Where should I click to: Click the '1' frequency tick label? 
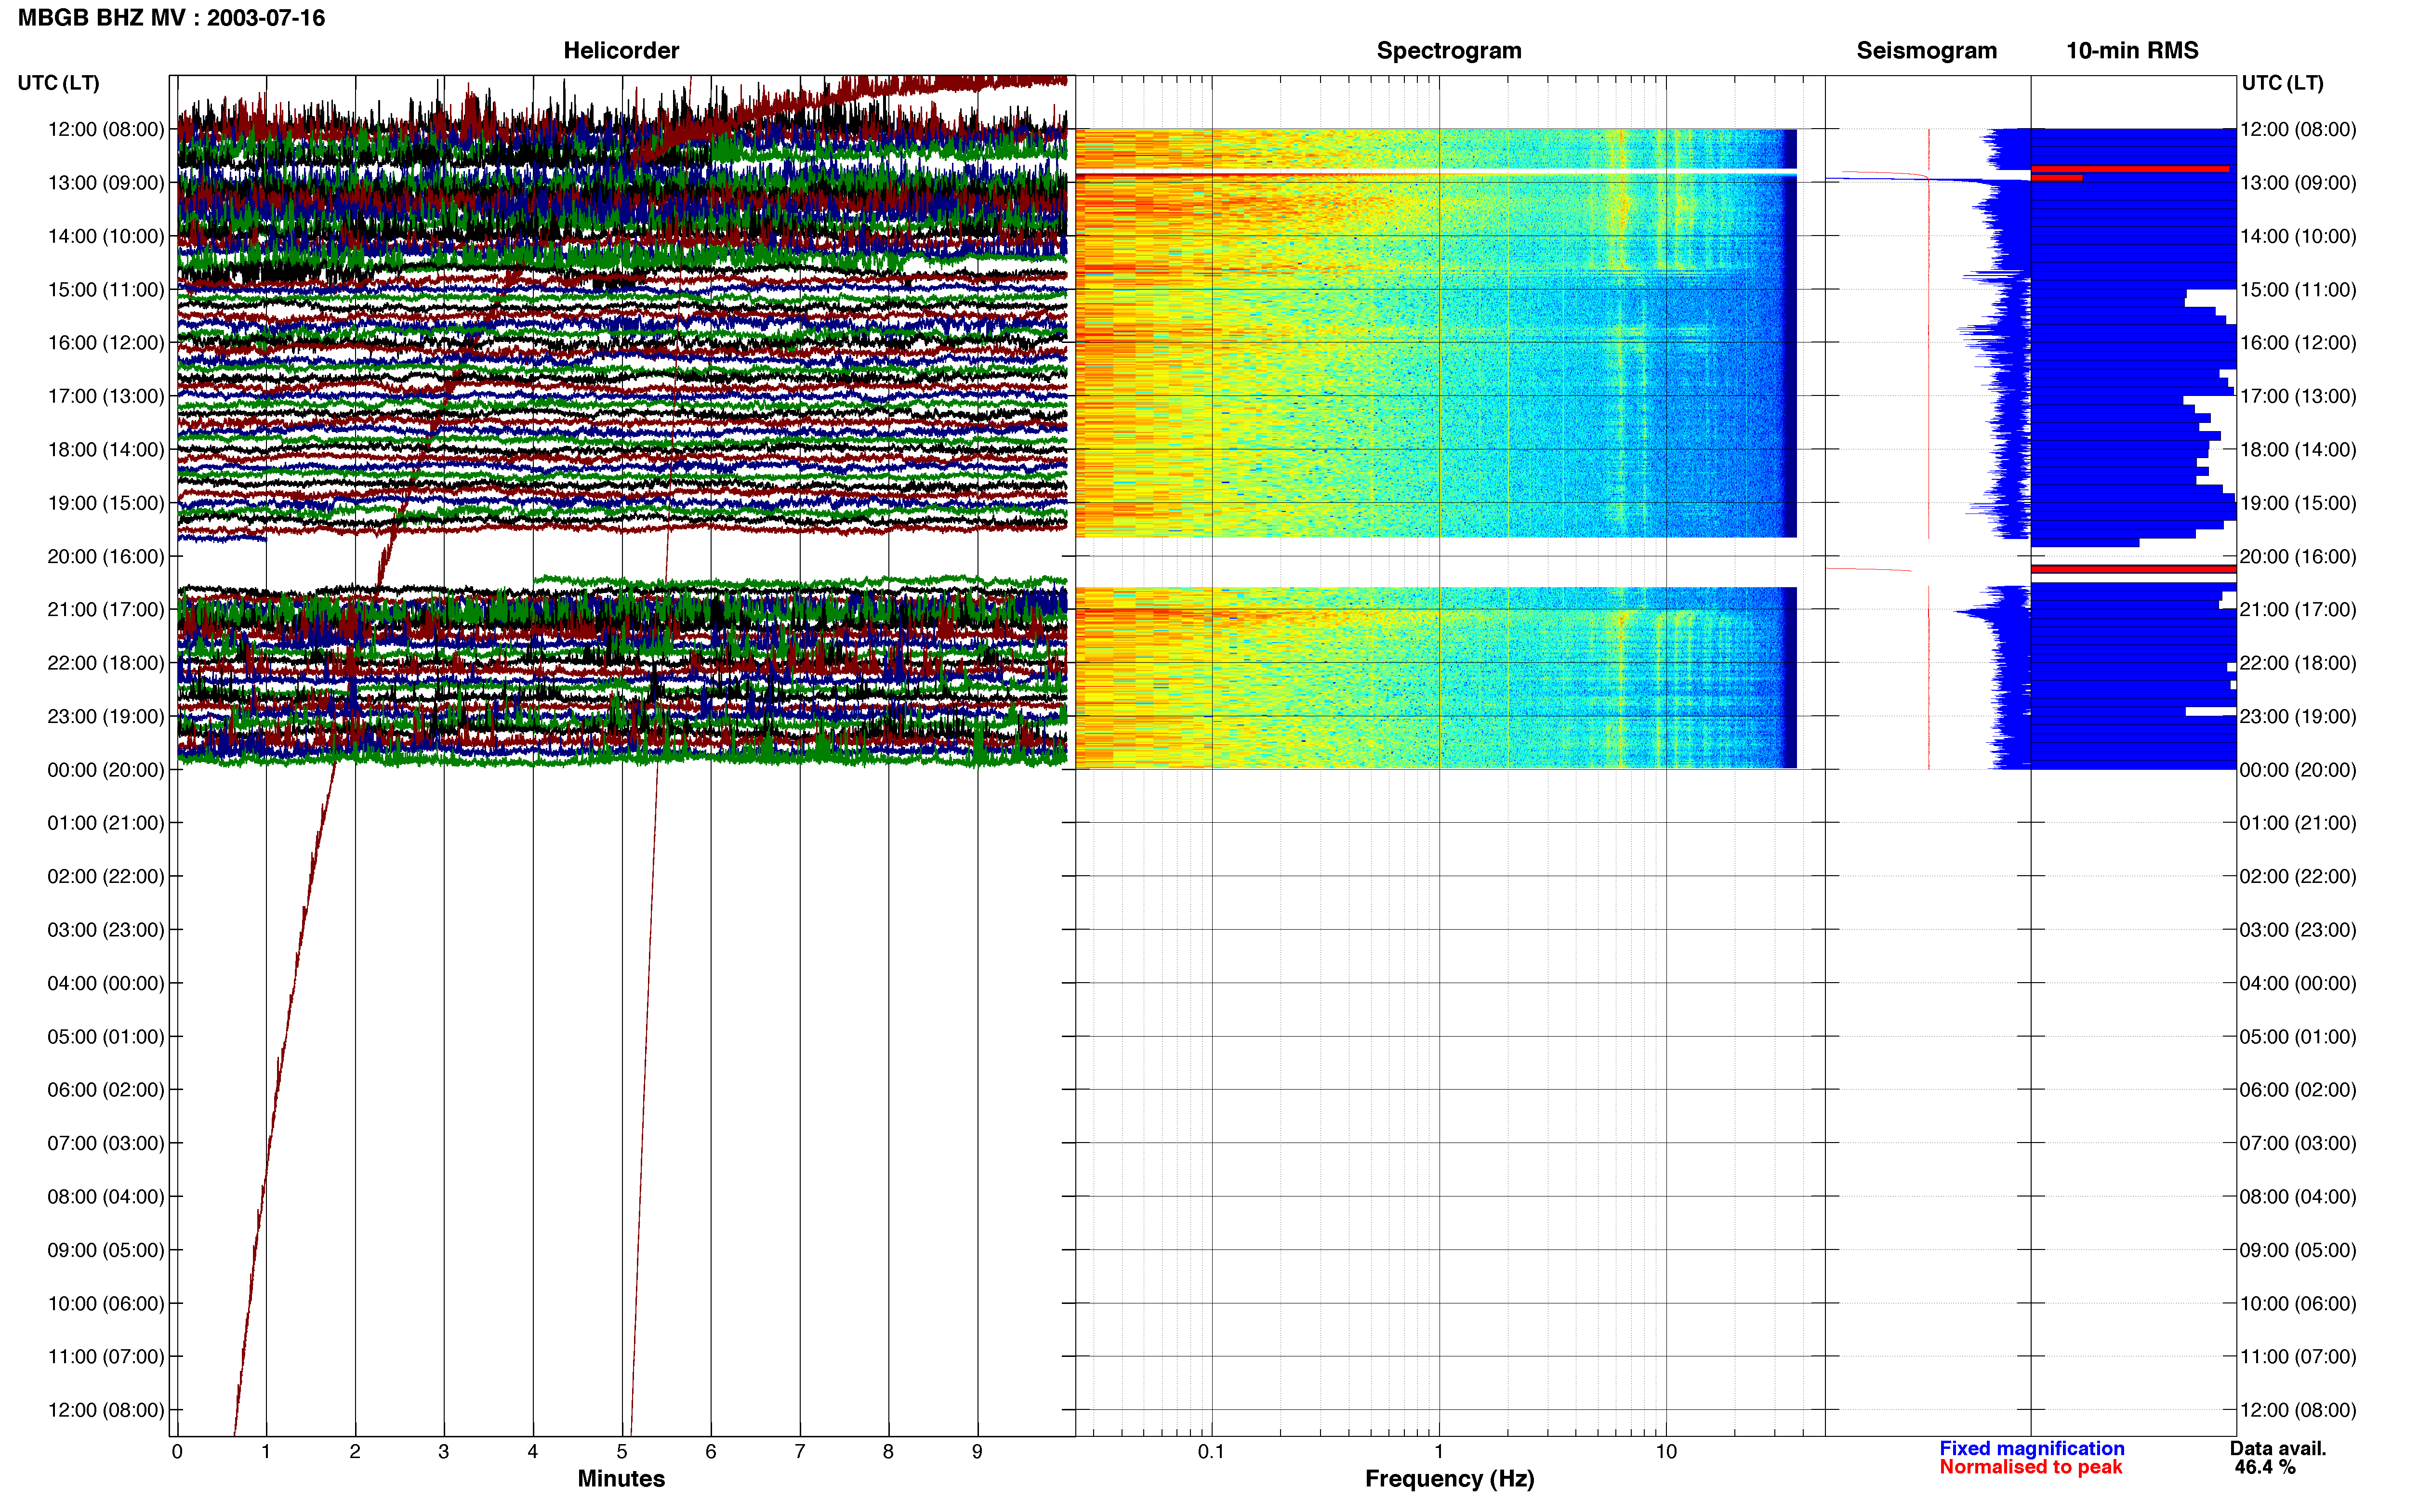[x=1439, y=1451]
